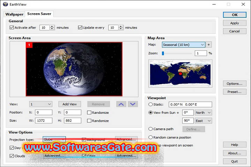Decrease the Activate after minutes spinner
251x167 pixels.
tap(52, 29)
